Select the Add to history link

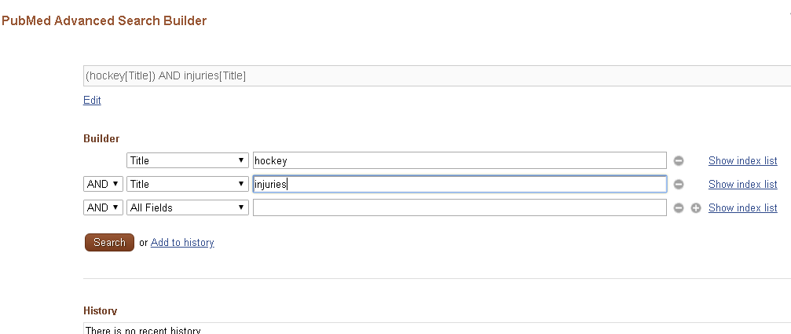coord(182,242)
